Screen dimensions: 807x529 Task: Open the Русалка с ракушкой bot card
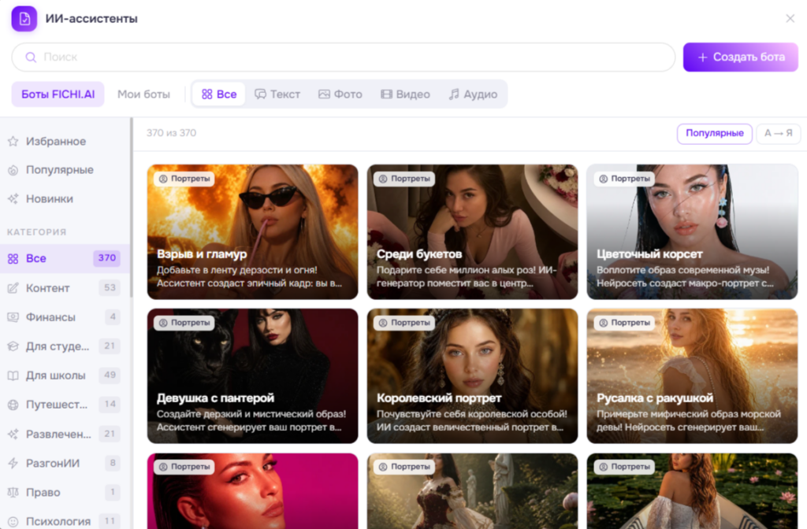[692, 375]
